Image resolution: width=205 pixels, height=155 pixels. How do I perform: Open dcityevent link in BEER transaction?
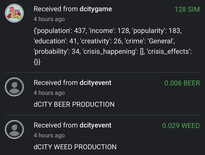[x=96, y=83]
